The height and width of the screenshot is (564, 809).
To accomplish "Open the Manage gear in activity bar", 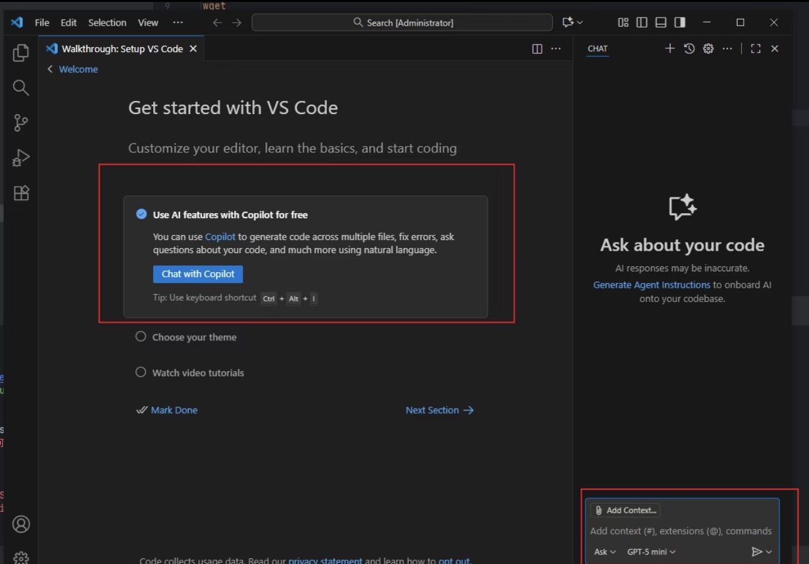I will pos(21,558).
